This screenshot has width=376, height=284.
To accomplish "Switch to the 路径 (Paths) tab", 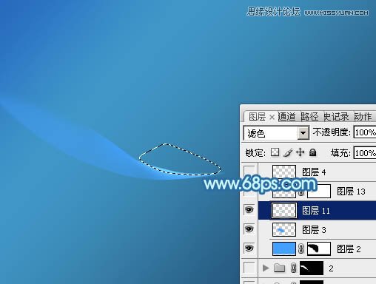I will (x=309, y=116).
